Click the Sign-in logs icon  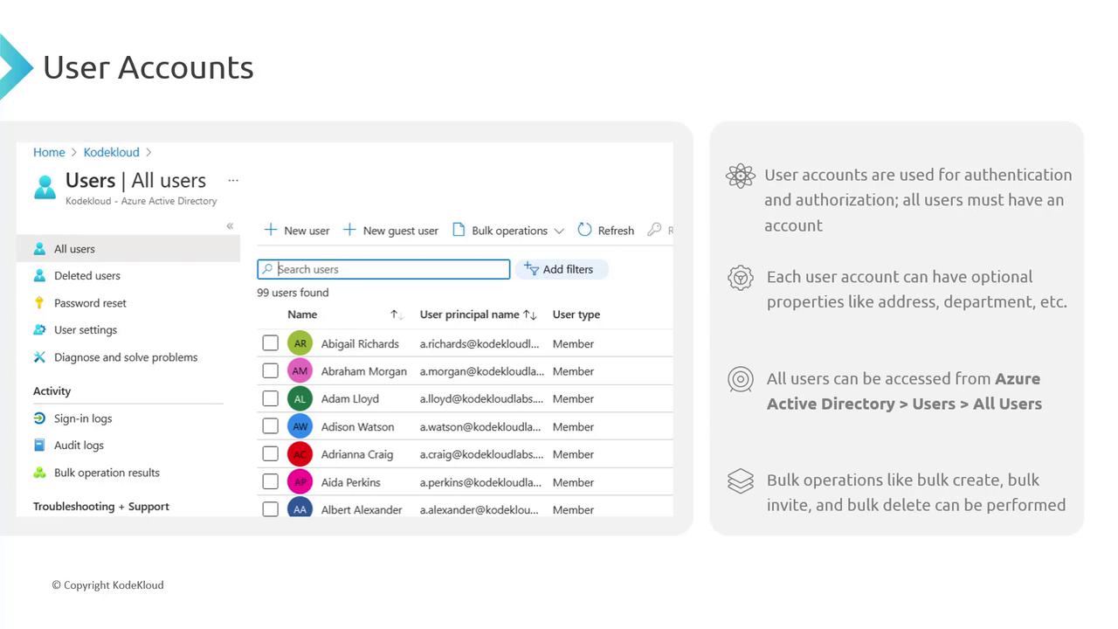(x=39, y=418)
